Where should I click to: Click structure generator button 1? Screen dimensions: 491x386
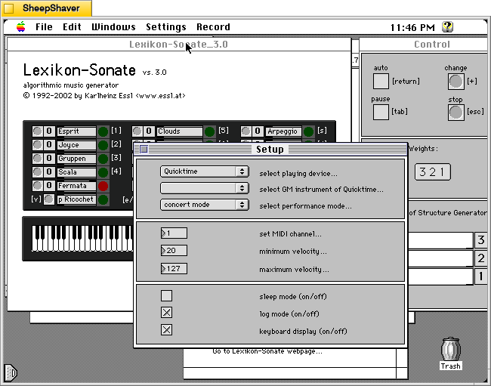(x=480, y=276)
